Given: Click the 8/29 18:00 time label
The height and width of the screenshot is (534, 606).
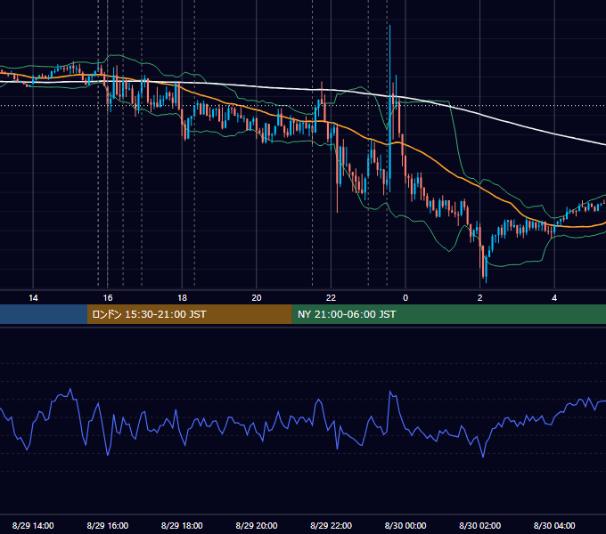Looking at the screenshot, I should click(182, 525).
